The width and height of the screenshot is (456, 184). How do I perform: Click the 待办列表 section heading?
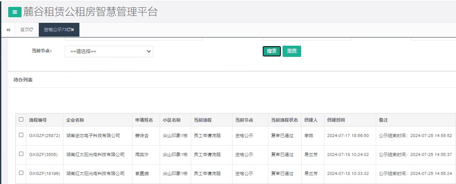[x=23, y=80]
